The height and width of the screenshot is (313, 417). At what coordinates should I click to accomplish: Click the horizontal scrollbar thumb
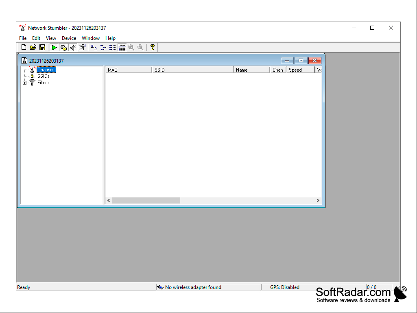click(x=146, y=200)
